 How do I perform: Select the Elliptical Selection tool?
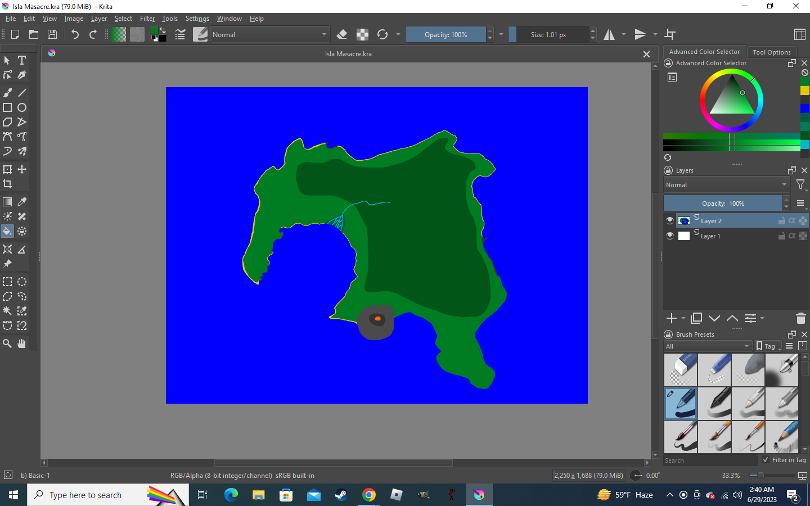pos(22,282)
